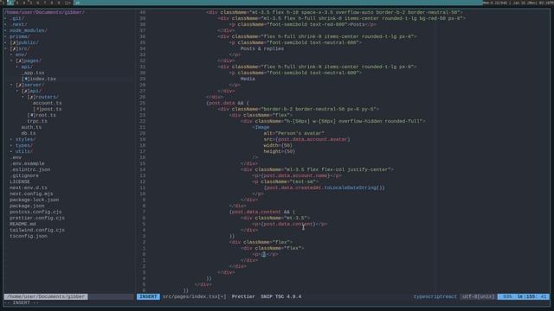Expand the prisma folder arrow
The height and width of the screenshot is (311, 554).
coord(5,36)
